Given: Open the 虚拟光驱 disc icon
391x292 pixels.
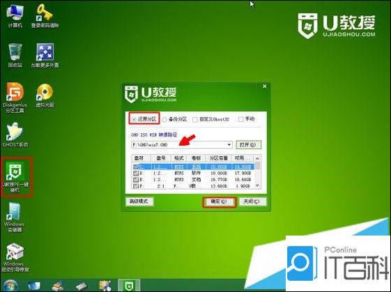Looking at the screenshot, I should 45,95.
